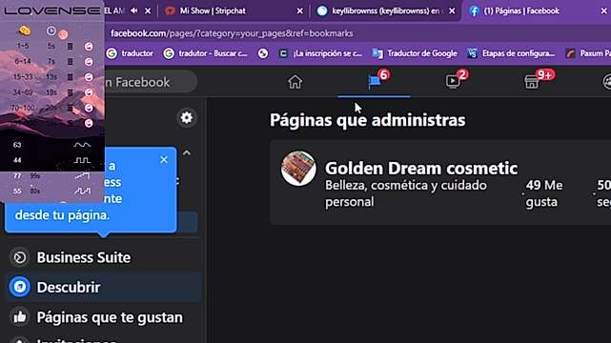611x343 pixels.
Task: Select Descubrir in the sidebar
Action: tap(103, 287)
